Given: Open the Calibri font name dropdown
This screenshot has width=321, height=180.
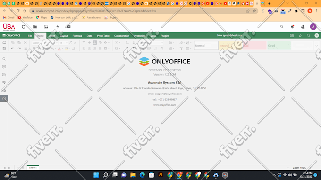Looking at the screenshot, I should [57, 43].
